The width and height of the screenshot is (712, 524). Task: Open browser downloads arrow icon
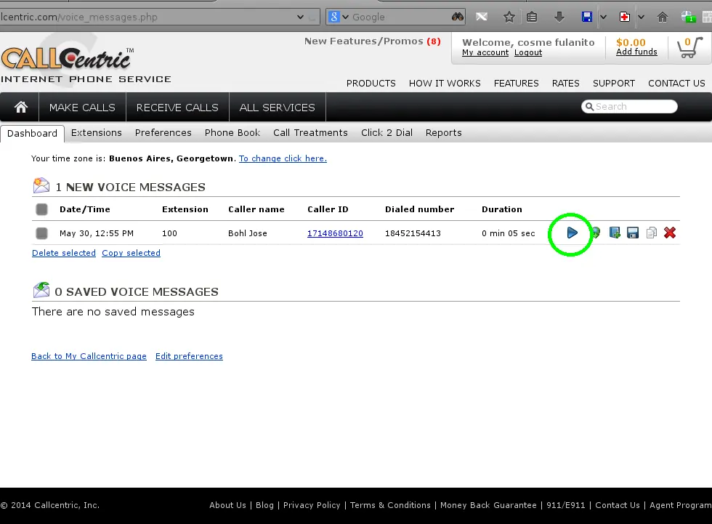tap(559, 17)
